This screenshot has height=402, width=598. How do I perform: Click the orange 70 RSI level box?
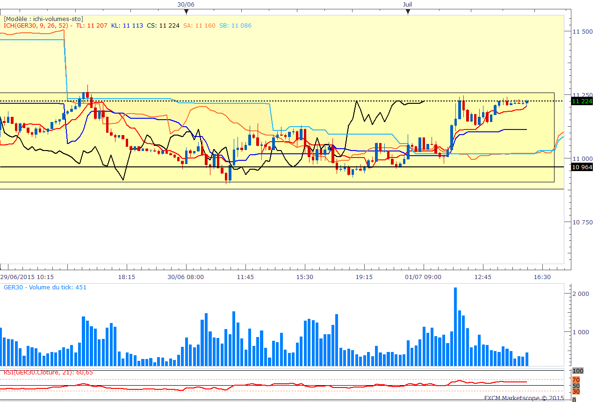click(576, 380)
